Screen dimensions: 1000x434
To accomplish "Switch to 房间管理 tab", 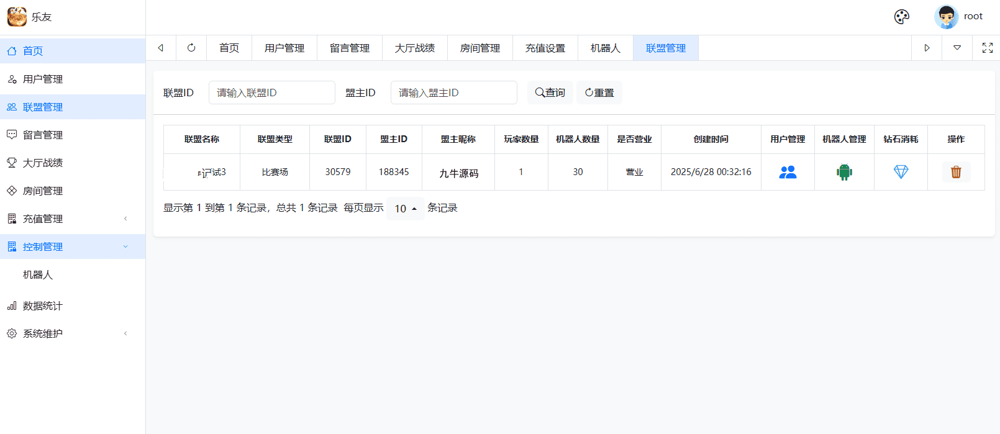I will [480, 48].
